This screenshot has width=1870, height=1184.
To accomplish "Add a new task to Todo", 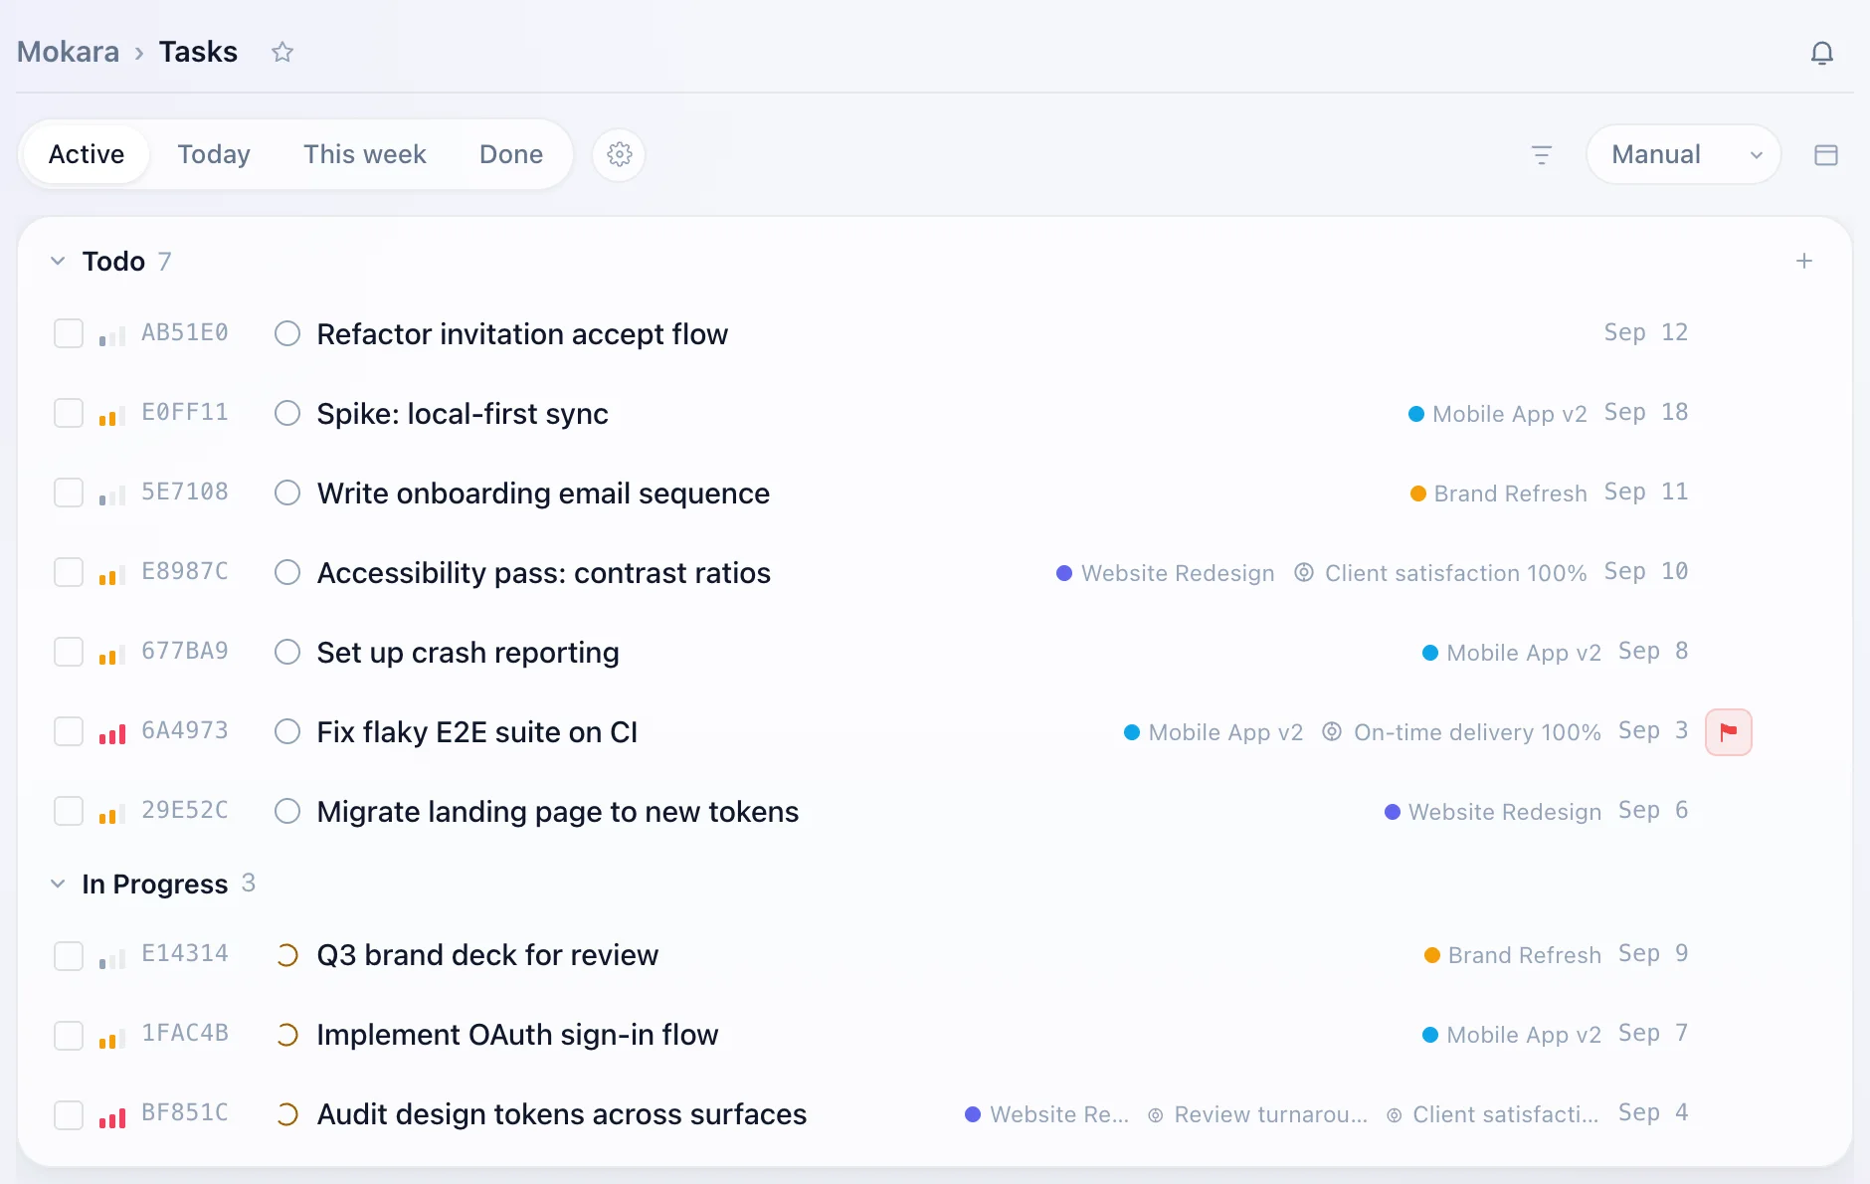I will 1803,261.
